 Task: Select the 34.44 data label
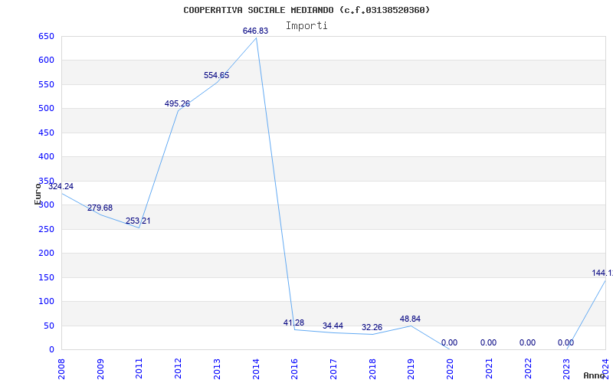pos(333,326)
